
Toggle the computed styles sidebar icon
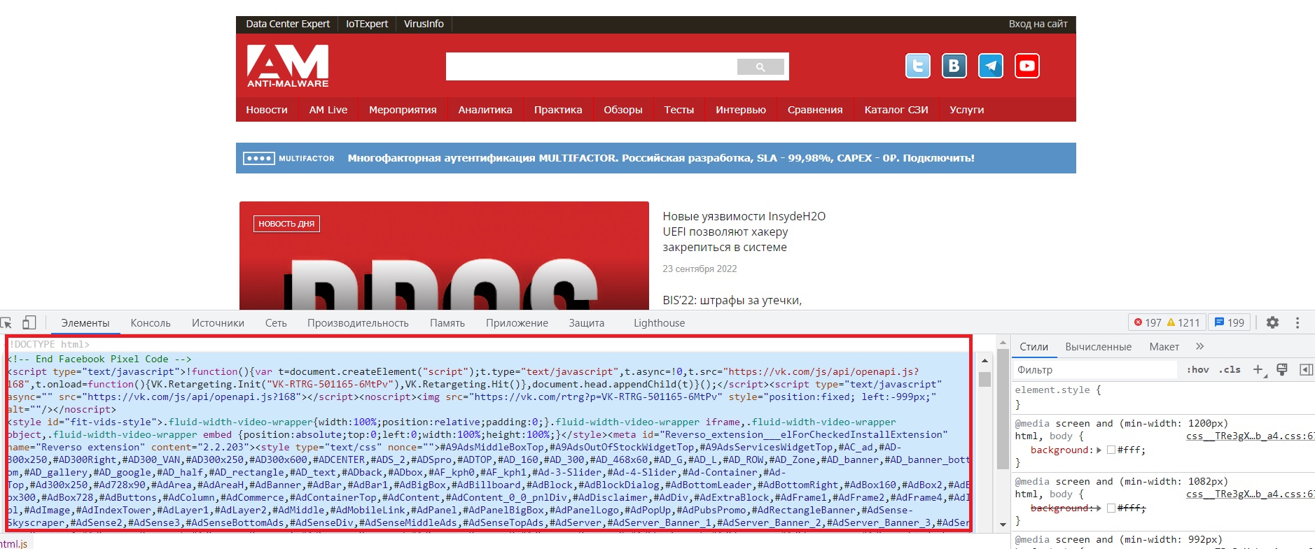click(1306, 369)
